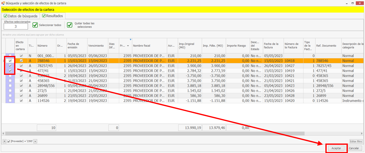Select the checkbox for row 114526
This screenshot has width=365, height=153.
pos(10,100)
